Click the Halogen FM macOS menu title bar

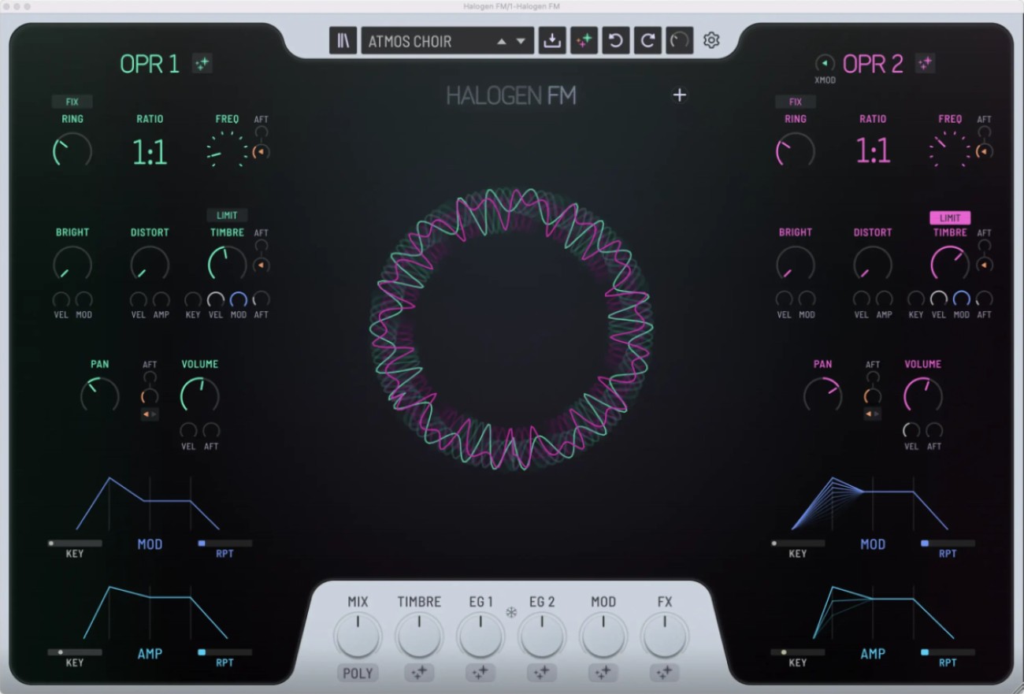click(511, 6)
